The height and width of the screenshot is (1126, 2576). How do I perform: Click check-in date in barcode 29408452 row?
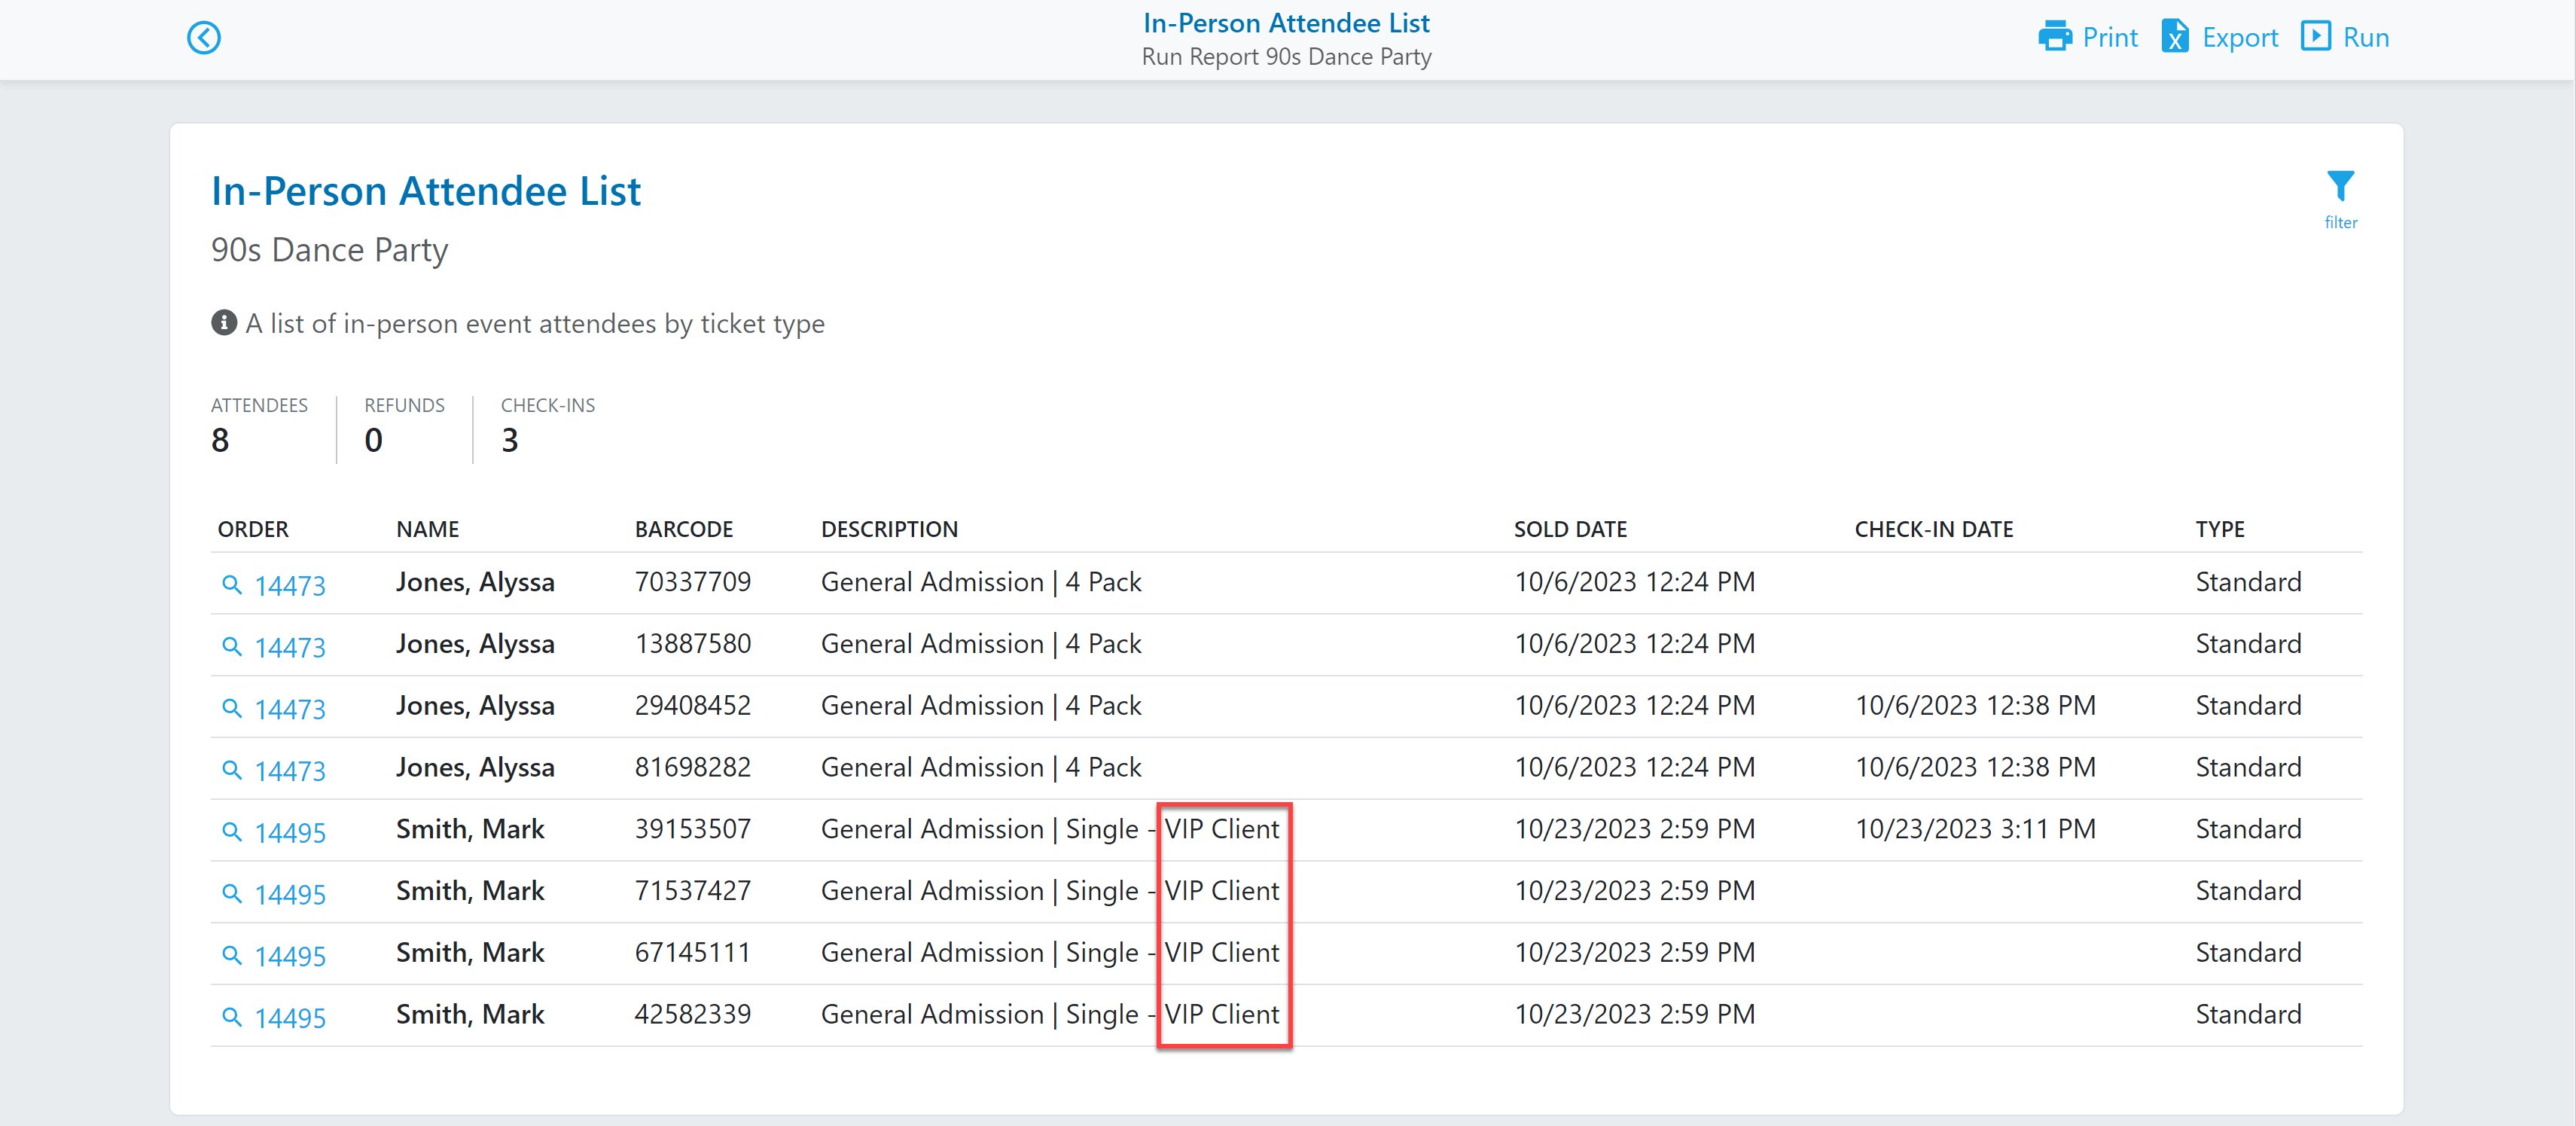(1975, 706)
